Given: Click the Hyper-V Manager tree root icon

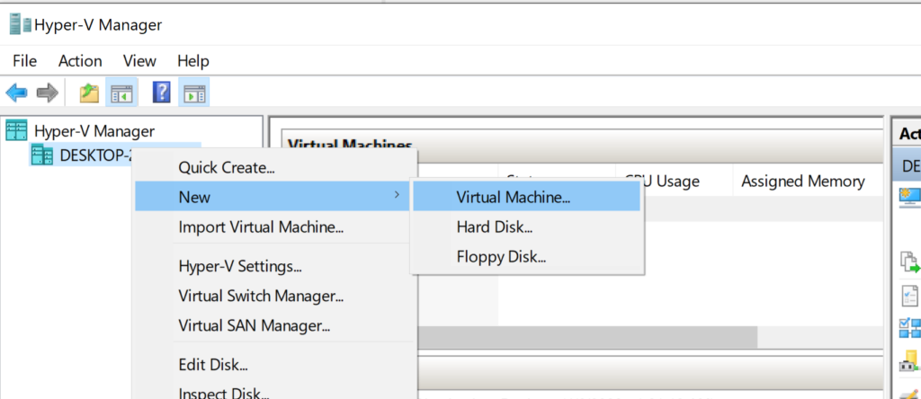Looking at the screenshot, I should 16,130.
